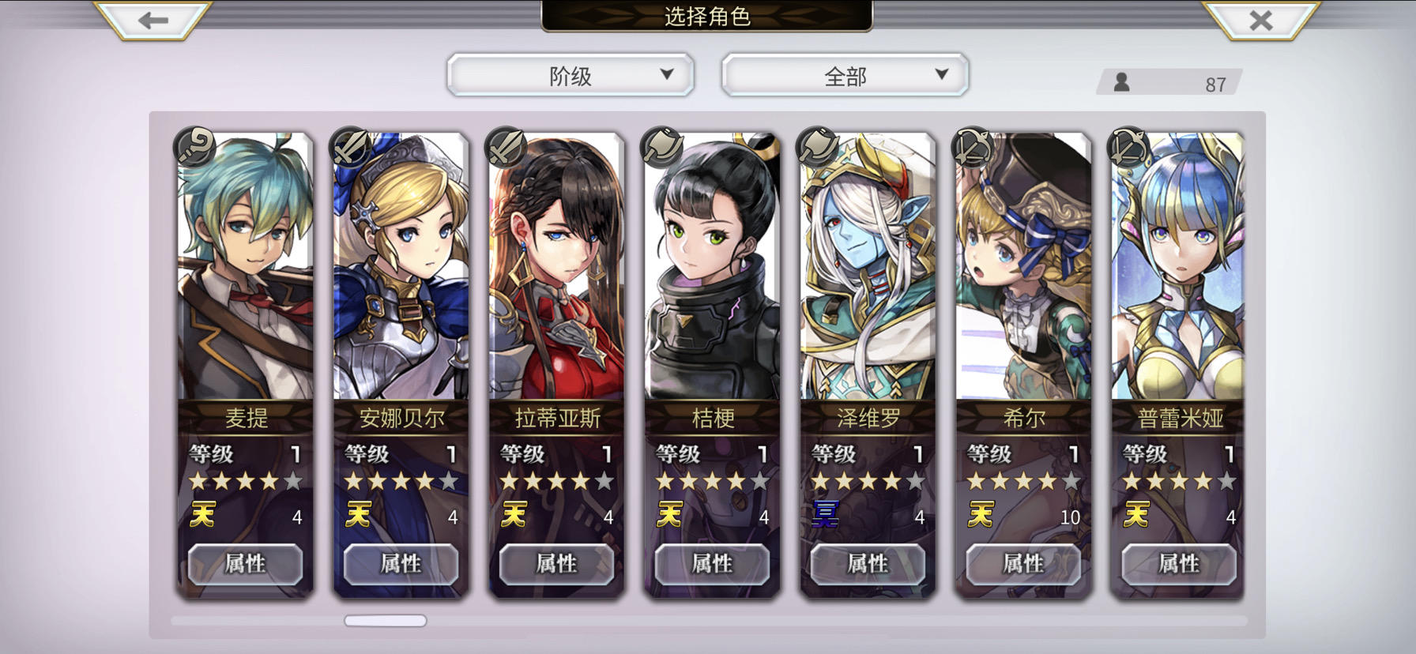
Task: View 属性 of 普蕾米娅
Action: (x=1179, y=564)
